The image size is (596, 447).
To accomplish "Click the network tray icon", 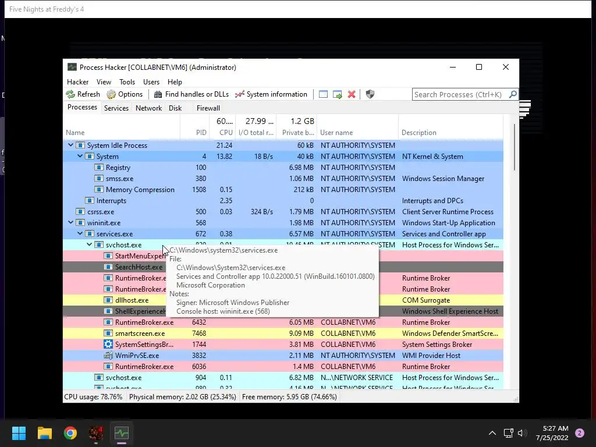I will pyautogui.click(x=508, y=433).
